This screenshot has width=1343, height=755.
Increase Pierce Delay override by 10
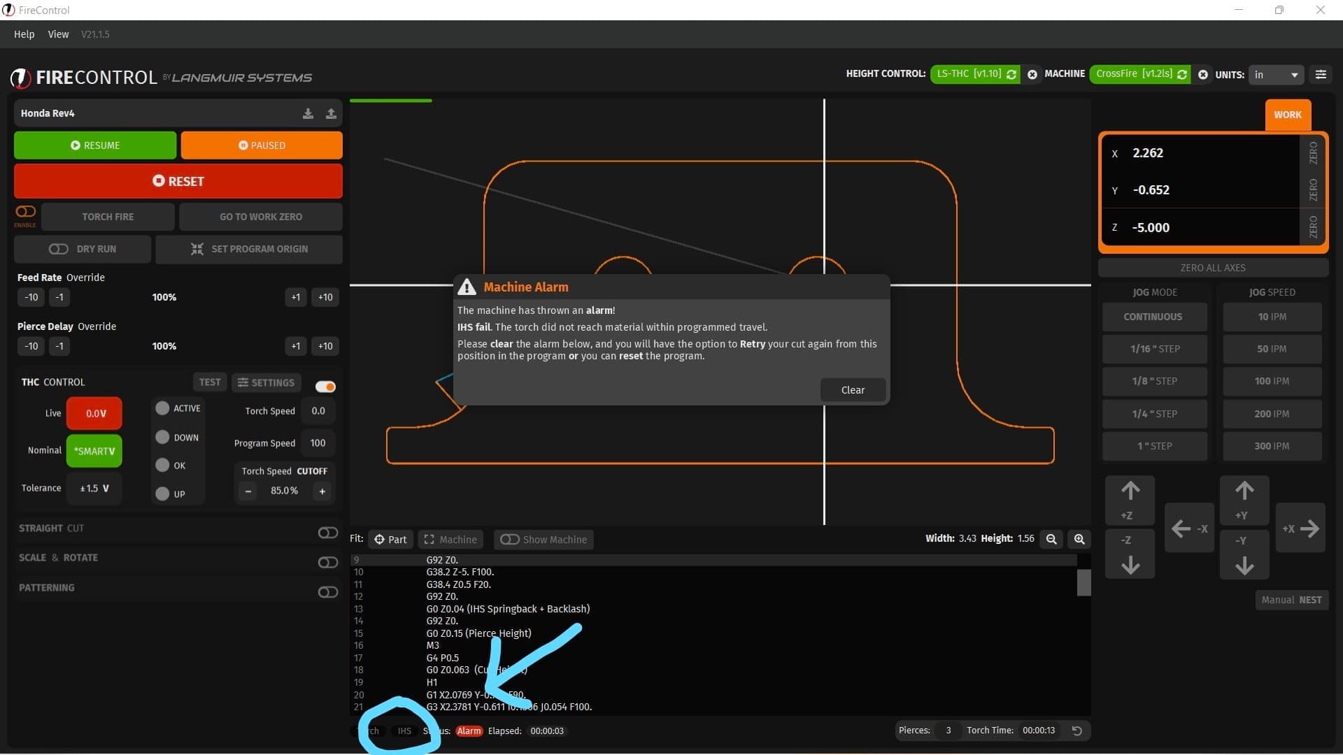coord(325,346)
